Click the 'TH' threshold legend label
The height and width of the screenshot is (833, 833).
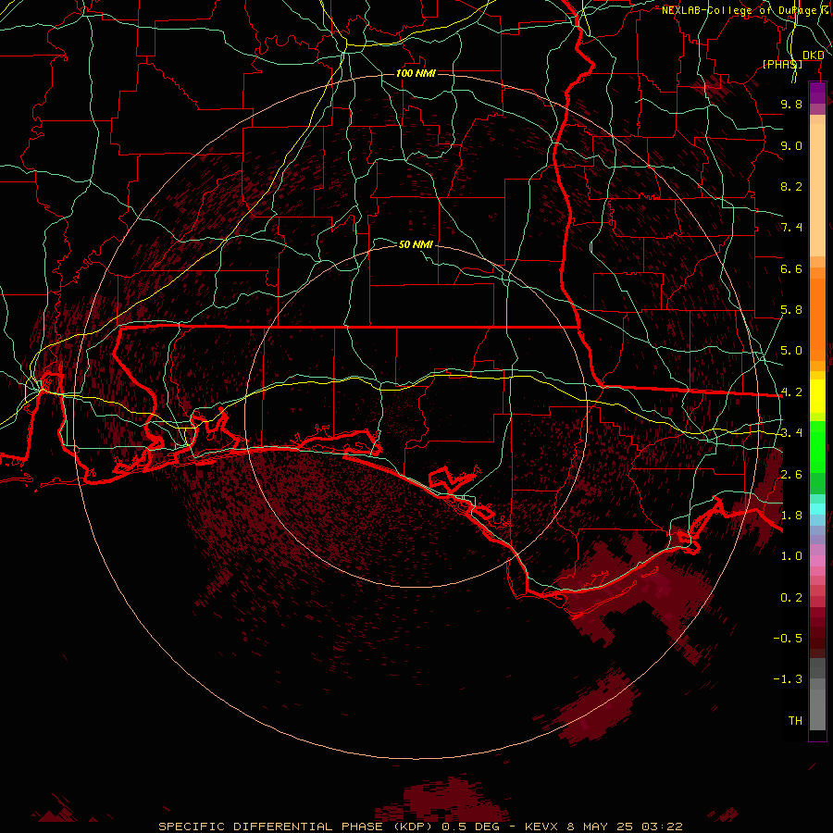pyautogui.click(x=795, y=721)
